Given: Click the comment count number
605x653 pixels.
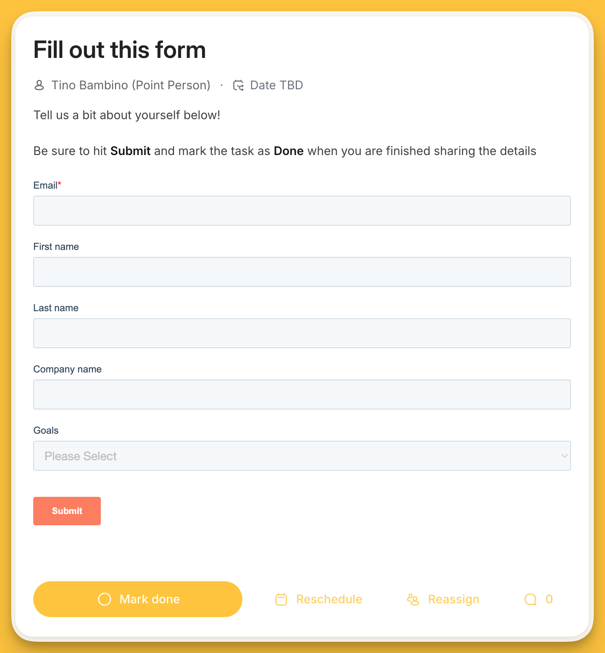Looking at the screenshot, I should click(549, 599).
